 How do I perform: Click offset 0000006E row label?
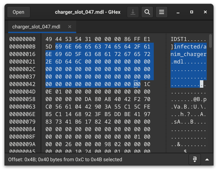point(23,114)
